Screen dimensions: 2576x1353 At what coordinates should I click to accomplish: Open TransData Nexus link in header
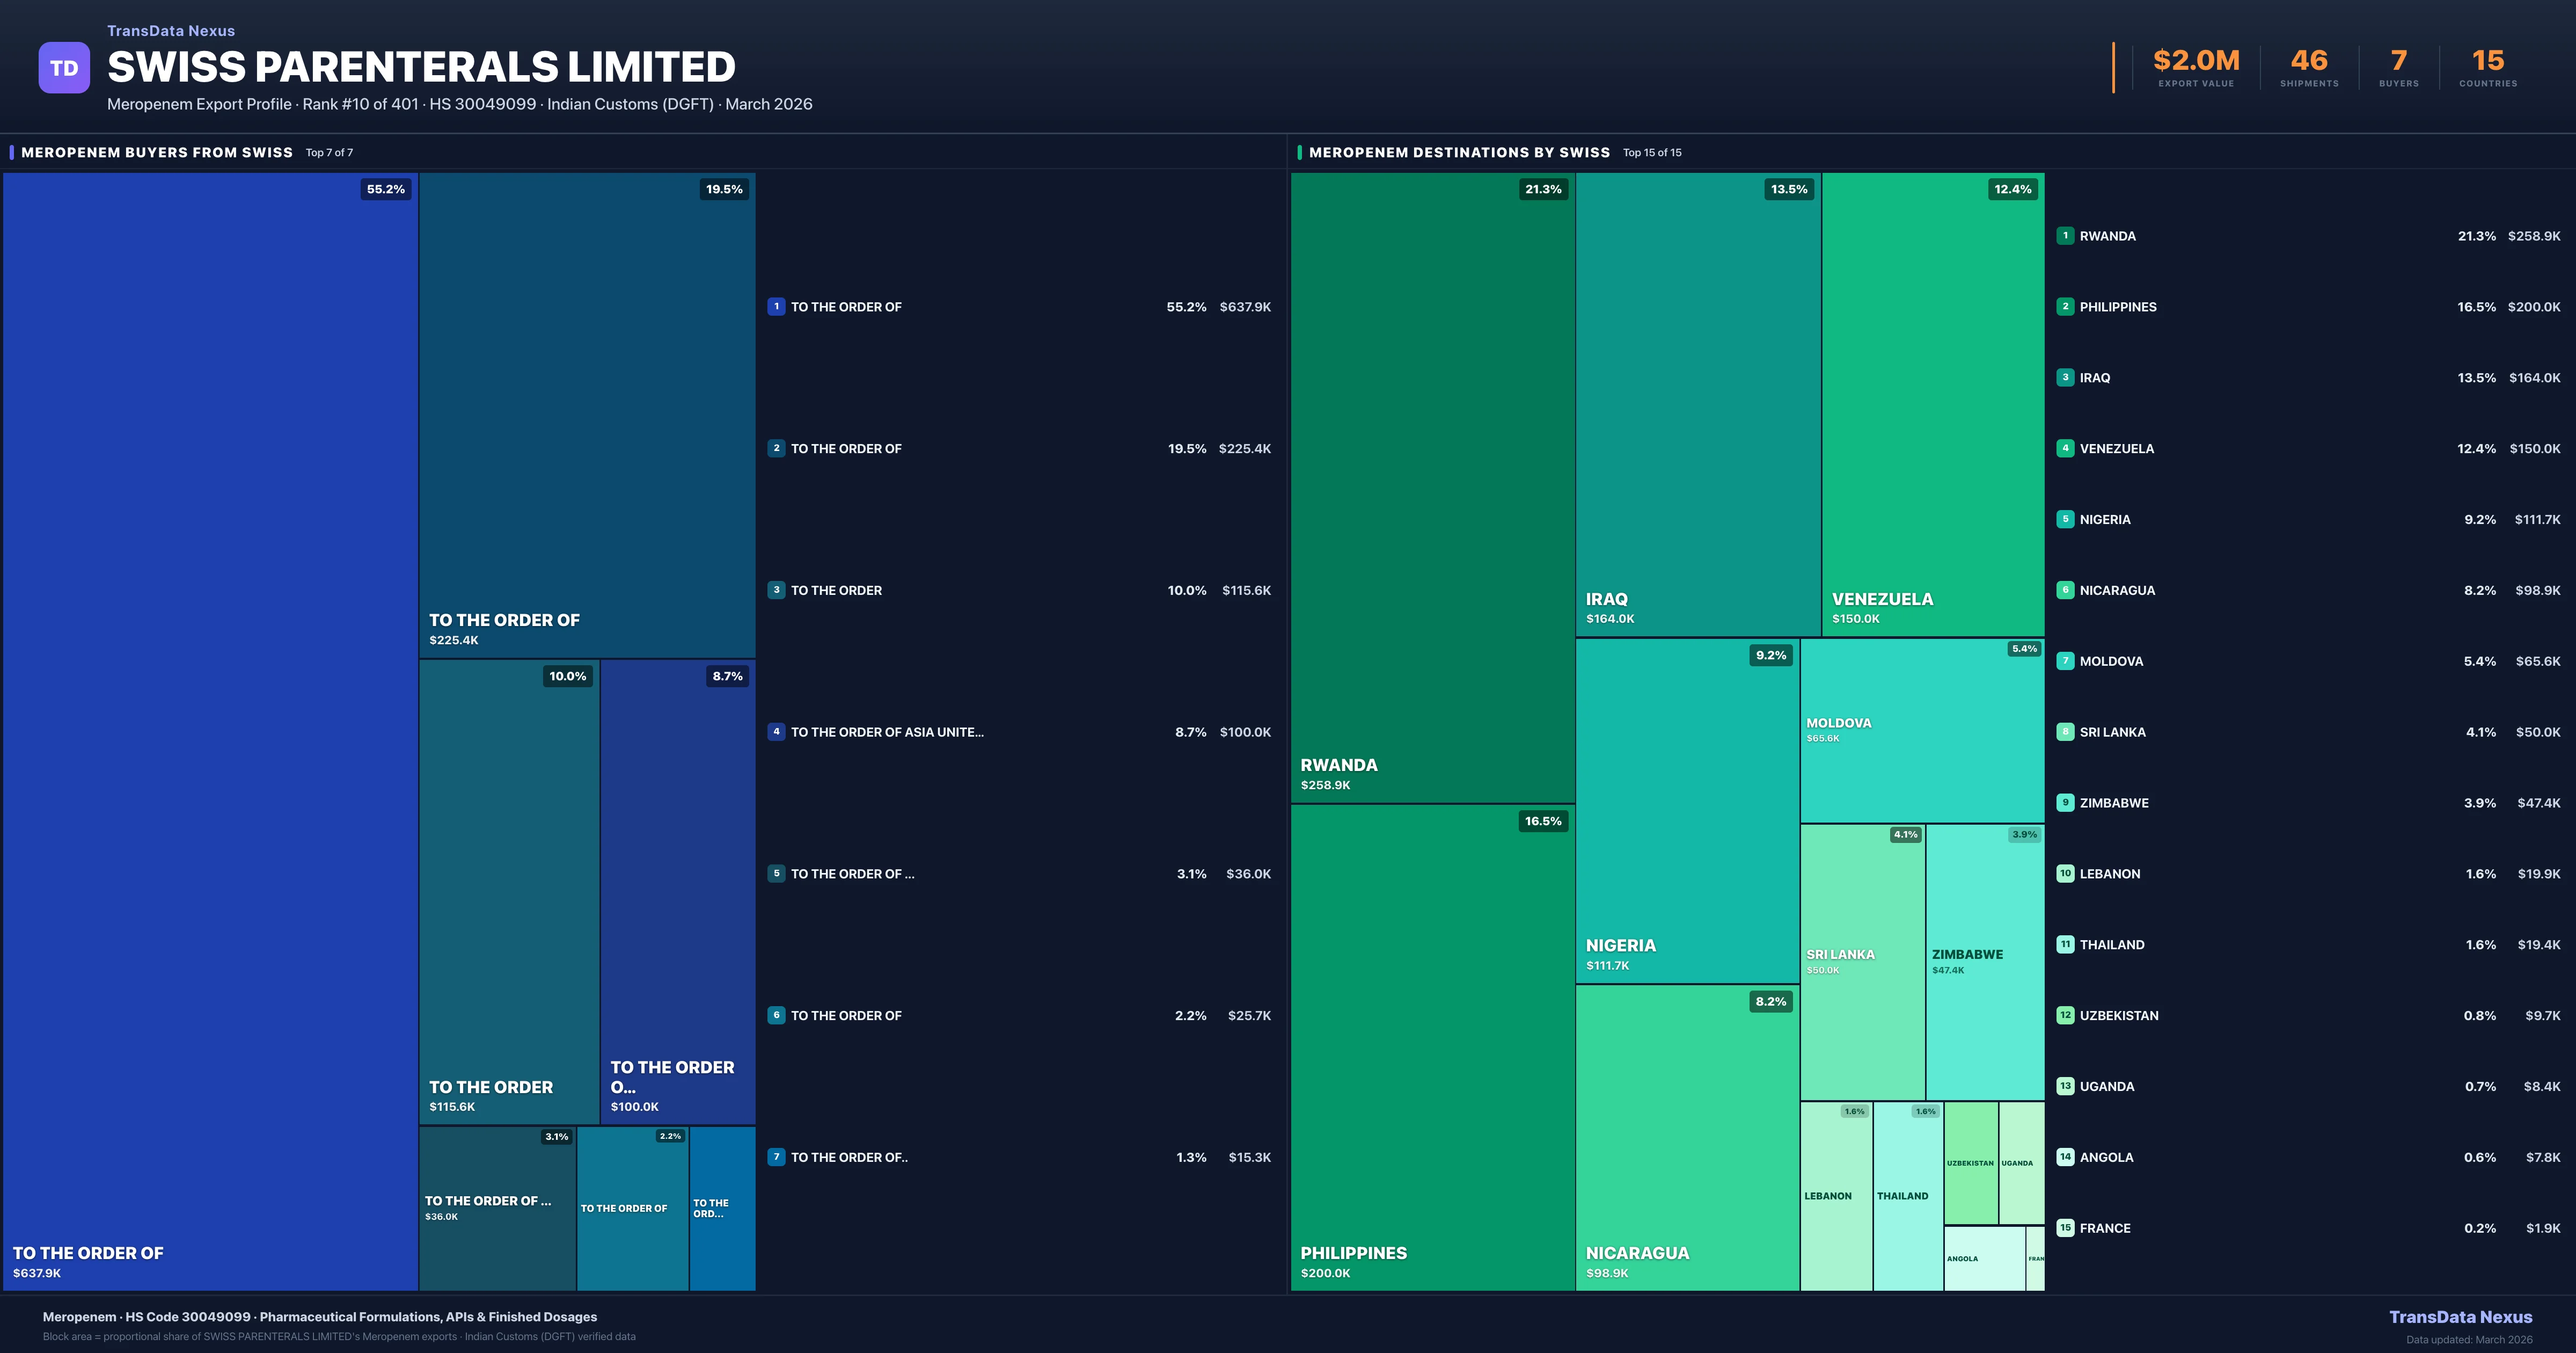pyautogui.click(x=171, y=31)
